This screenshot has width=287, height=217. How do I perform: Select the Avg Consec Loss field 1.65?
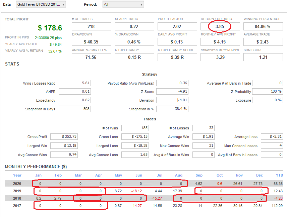(x=135, y=154)
